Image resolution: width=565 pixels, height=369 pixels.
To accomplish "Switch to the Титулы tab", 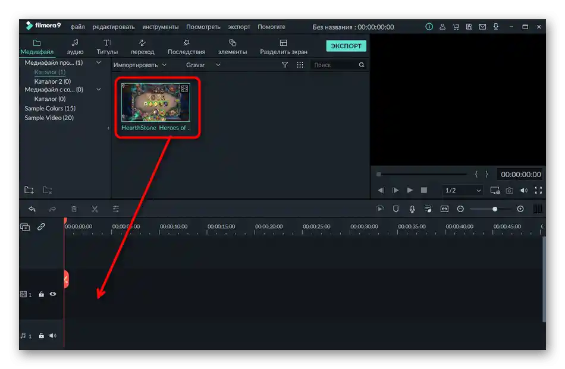I will 107,47.
